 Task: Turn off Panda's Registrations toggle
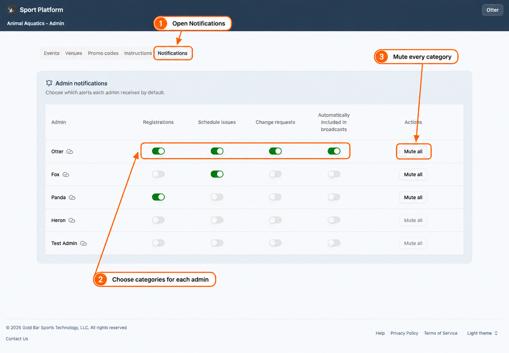pos(158,197)
